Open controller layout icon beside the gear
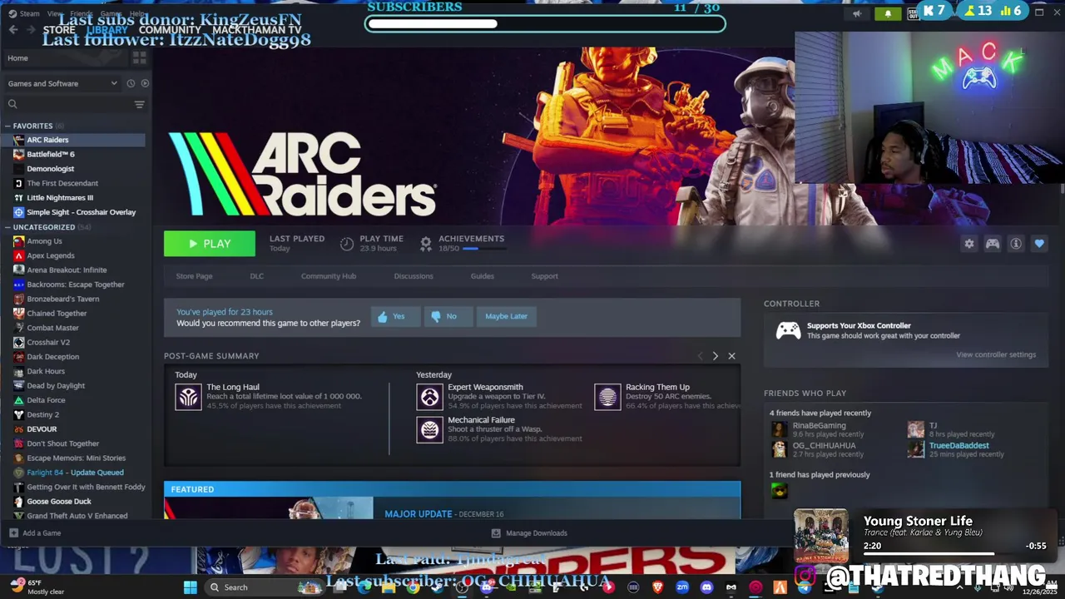The image size is (1065, 599). tap(993, 244)
